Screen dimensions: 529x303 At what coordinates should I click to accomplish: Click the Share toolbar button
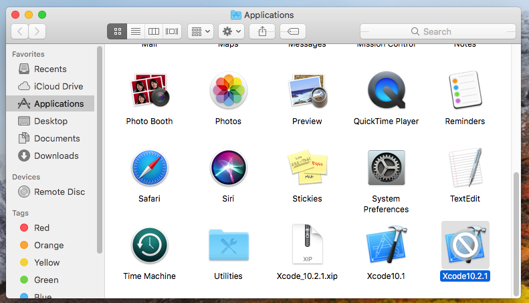coord(262,31)
